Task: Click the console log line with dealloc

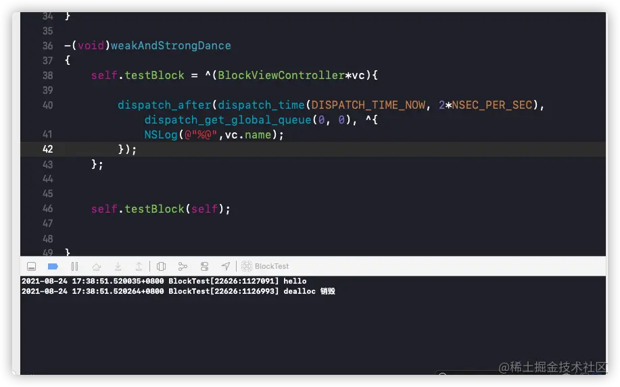Action: [x=178, y=292]
